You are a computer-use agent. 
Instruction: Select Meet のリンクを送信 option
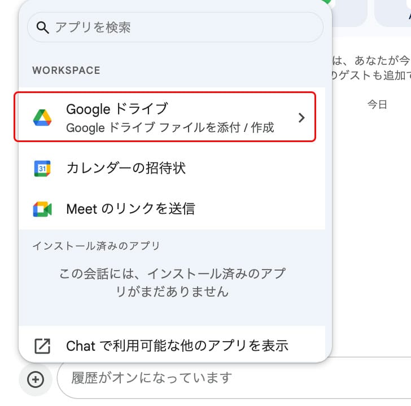(x=130, y=209)
